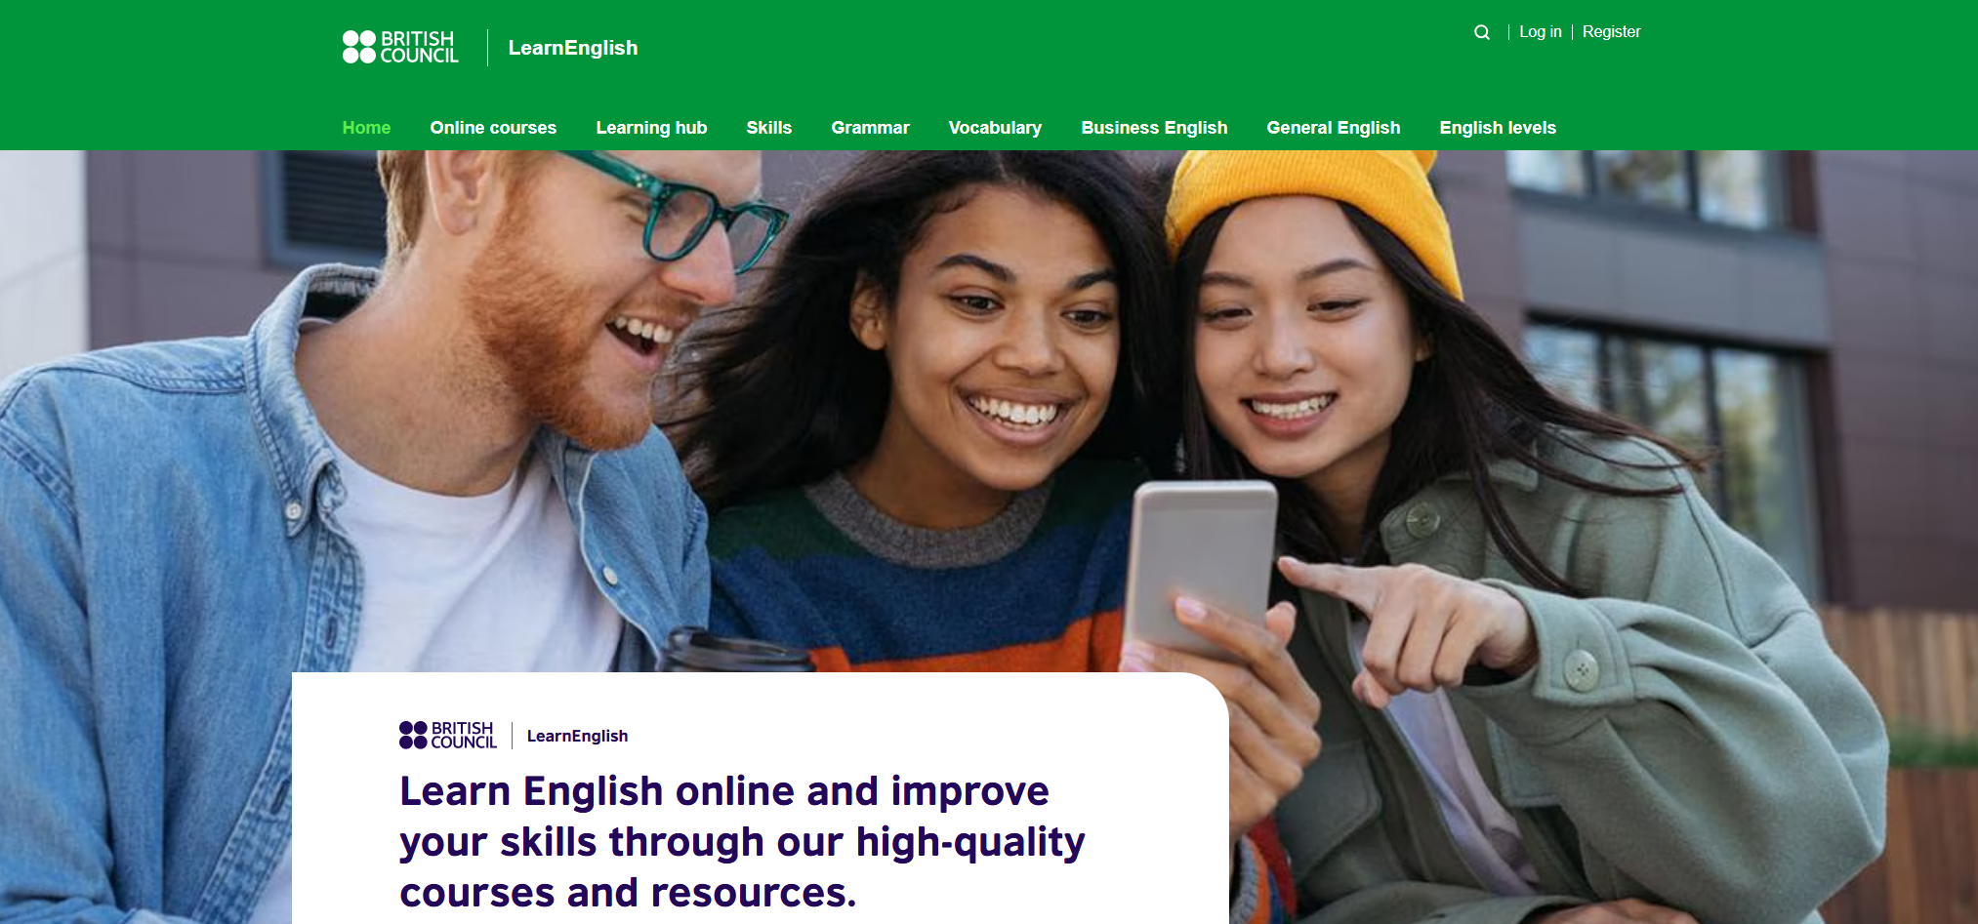Select Business English in the navigation
1978x924 pixels.
(1154, 128)
